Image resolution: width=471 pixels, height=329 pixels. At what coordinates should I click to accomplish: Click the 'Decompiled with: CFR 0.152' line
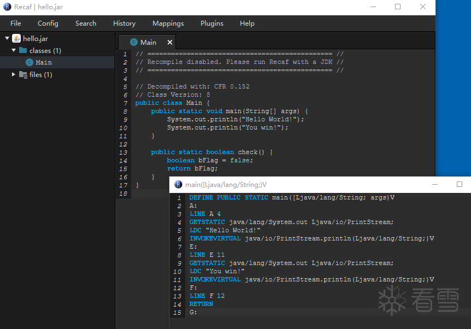[192, 86]
